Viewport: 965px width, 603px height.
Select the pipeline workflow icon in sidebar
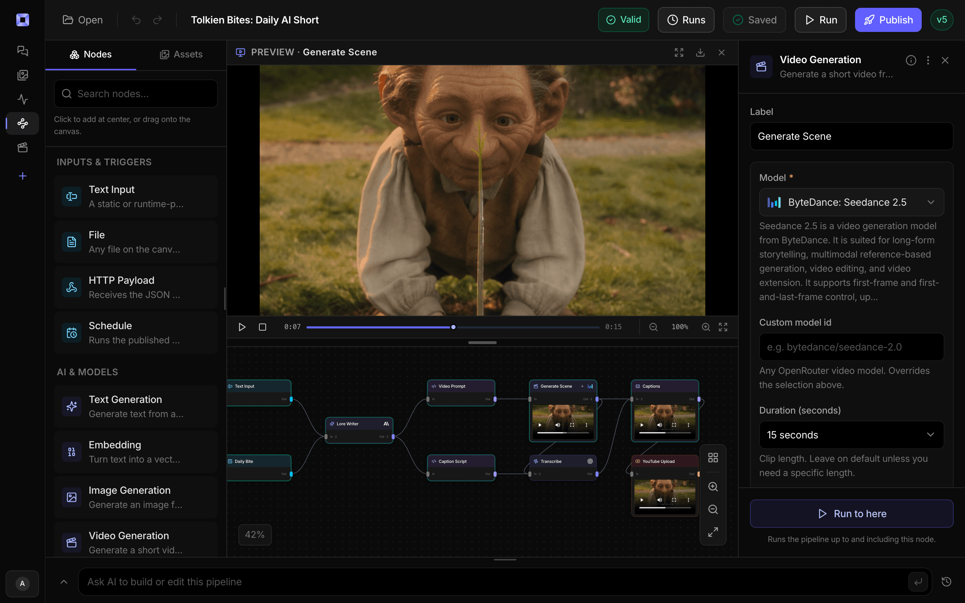(x=23, y=123)
